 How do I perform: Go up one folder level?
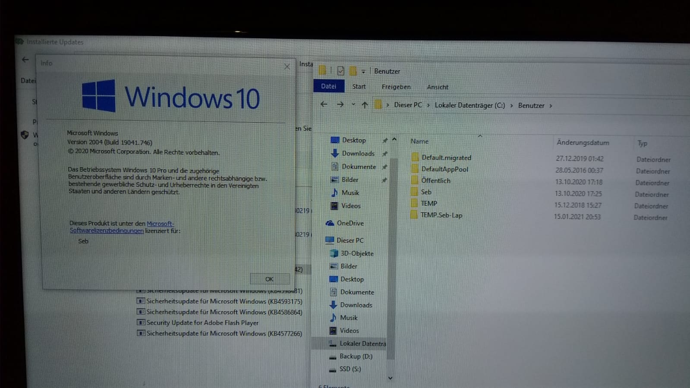pos(365,105)
